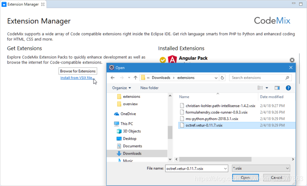Viewport: 307px width, 186px height.
Task: Click the extensions breadcrumb segment
Action: pyautogui.click(x=186, y=78)
